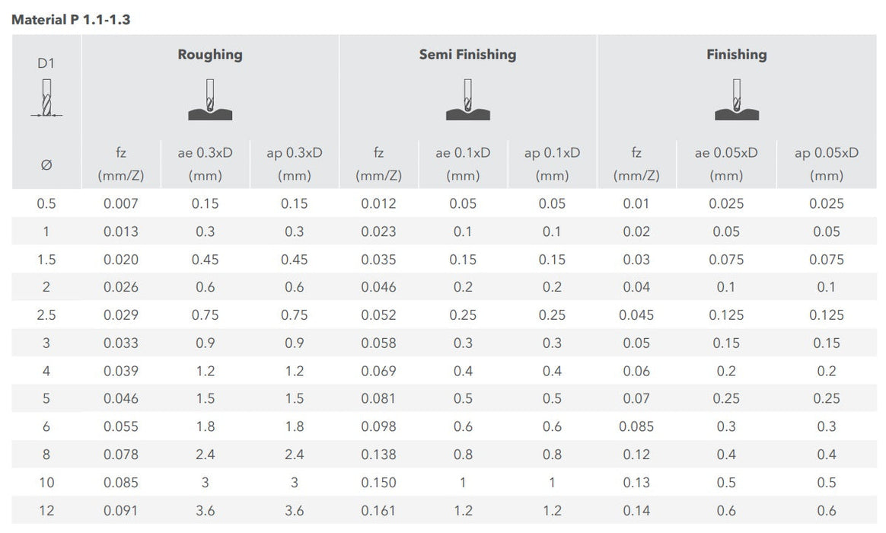Click the Semi Finishing cutter icon
The height and width of the screenshot is (533, 886).
tap(468, 99)
